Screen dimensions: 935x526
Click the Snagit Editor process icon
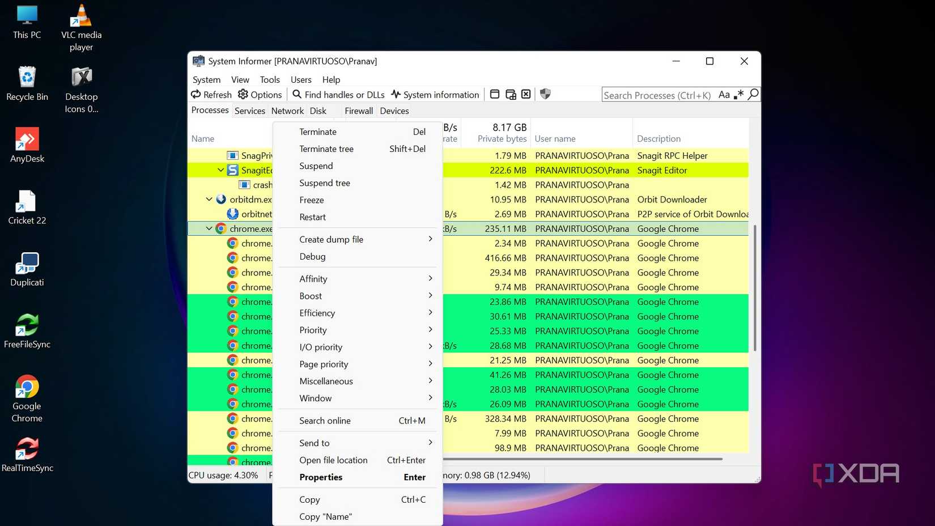tap(233, 170)
